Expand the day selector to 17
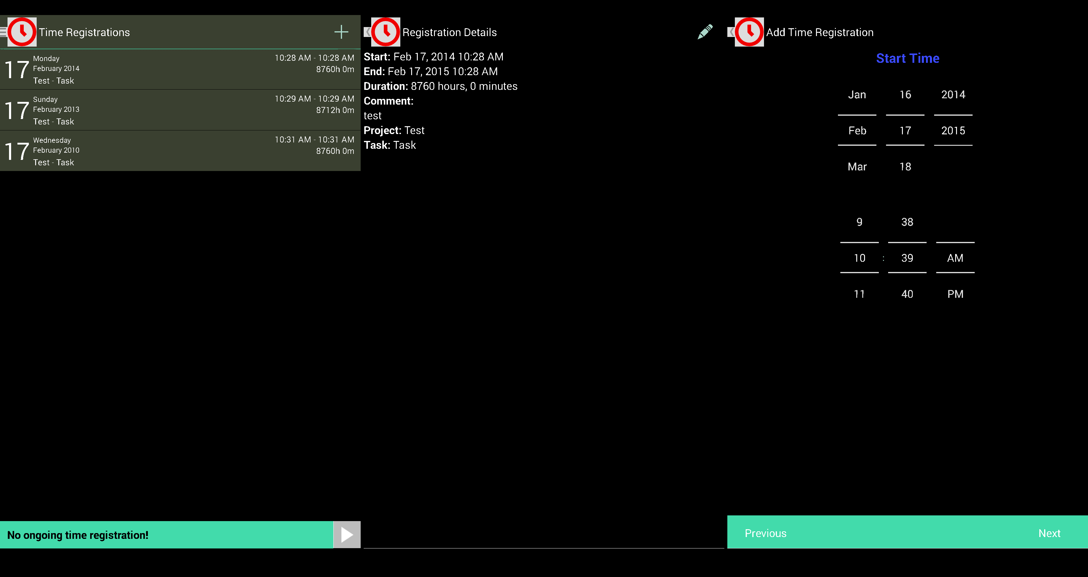The image size is (1088, 577). coord(904,130)
